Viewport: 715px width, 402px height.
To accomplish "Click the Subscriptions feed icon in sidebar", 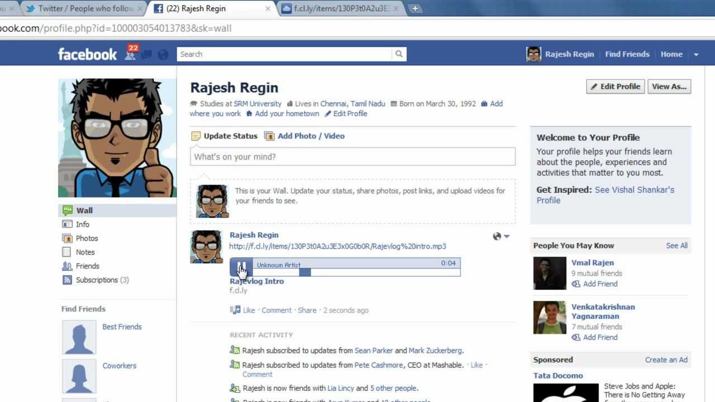I will click(x=67, y=280).
